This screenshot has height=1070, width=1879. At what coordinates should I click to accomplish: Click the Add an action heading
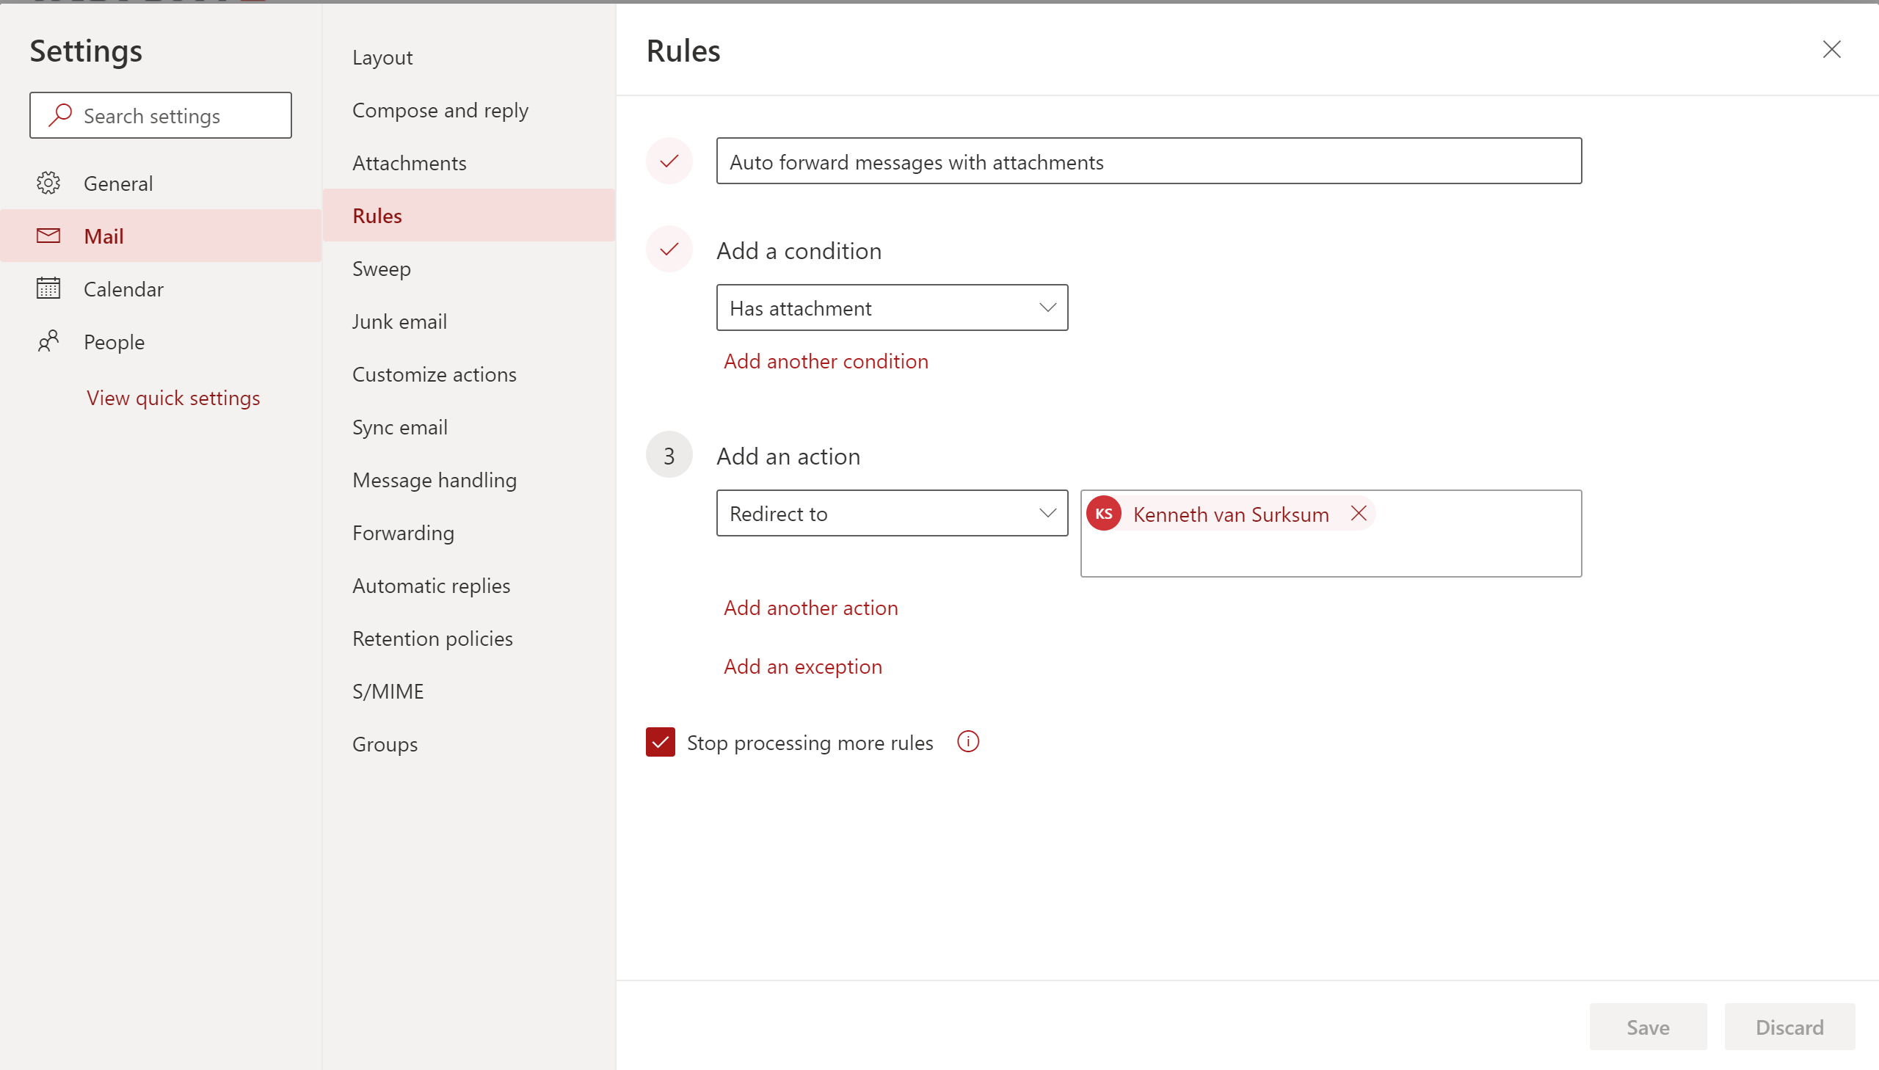tap(788, 456)
